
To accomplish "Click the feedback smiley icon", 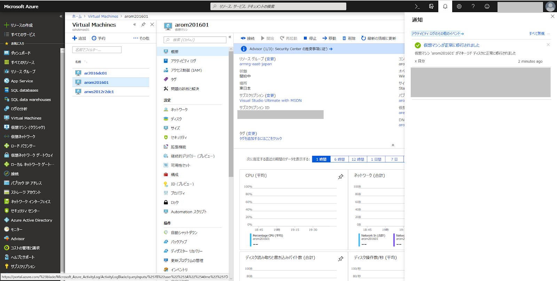I will coord(487,6).
